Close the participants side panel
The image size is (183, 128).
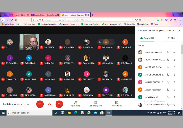pos(180,30)
